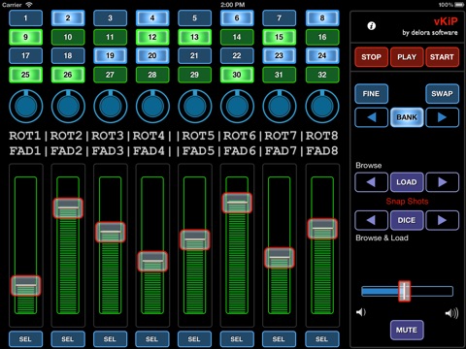The width and height of the screenshot is (466, 349).
Task: Select channel 8 with its SEL button
Action: [x=322, y=339]
